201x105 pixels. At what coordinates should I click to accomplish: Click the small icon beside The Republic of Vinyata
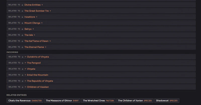(x=22, y=81)
